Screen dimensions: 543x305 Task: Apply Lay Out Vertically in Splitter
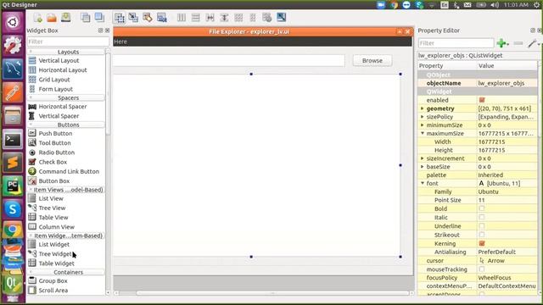pos(224,17)
